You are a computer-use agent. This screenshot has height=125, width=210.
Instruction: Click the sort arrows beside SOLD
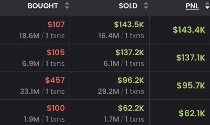point(146,6)
